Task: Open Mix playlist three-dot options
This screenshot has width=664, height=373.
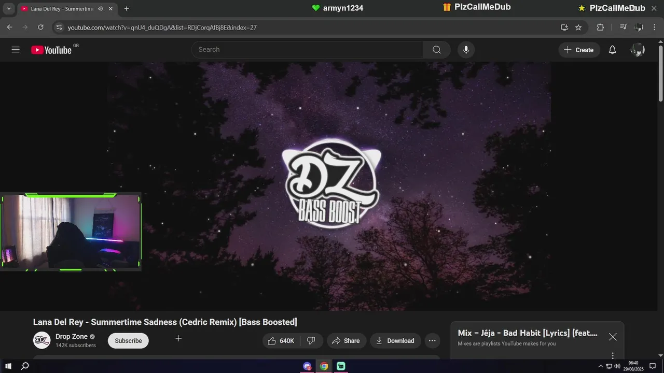Action: click(x=613, y=356)
